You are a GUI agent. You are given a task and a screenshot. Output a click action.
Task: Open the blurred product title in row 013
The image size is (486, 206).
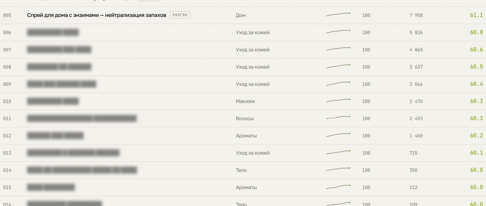(73, 153)
